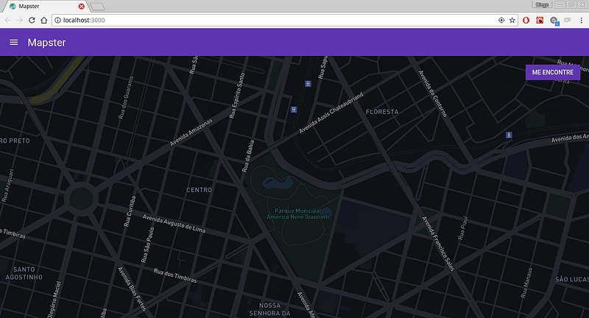Click the Rua da Bahia label
Viewport: 589px width, 318px height.
248,156
